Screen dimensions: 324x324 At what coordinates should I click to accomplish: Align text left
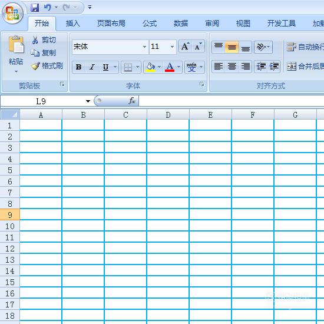[x=218, y=67]
